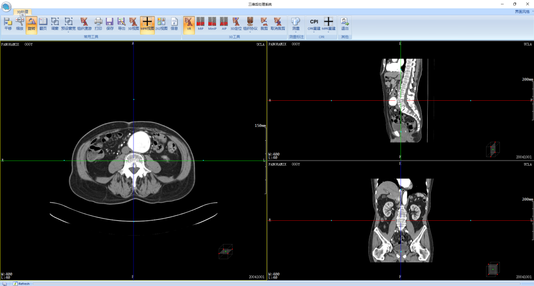Image resolution: width=534 pixels, height=286 pixels.
Task: Open the 界面风格 interface style menu
Action: click(x=523, y=11)
